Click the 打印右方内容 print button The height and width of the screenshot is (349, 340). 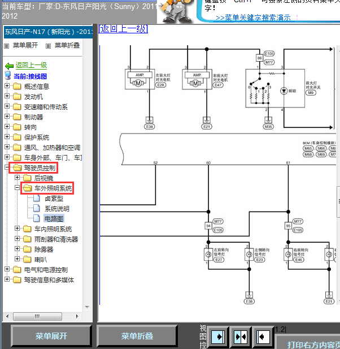[308, 342]
